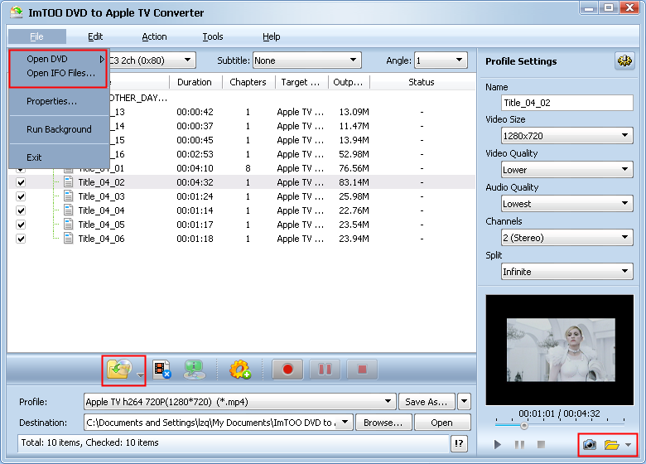The height and width of the screenshot is (464, 646).
Task: Click the 00:02:53 duration cell
Action: [x=195, y=154]
